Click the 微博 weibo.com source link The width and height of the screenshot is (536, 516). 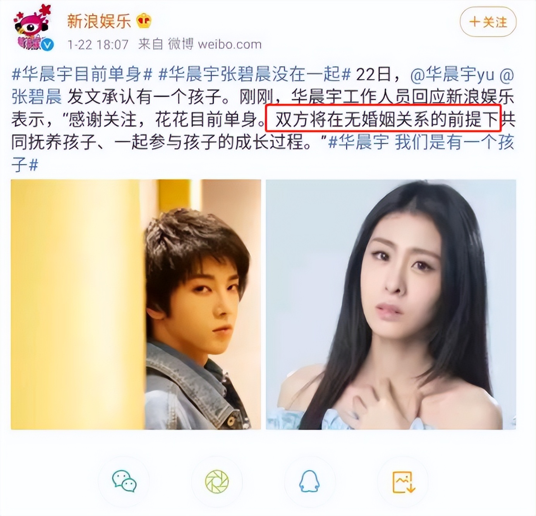pyautogui.click(x=215, y=44)
